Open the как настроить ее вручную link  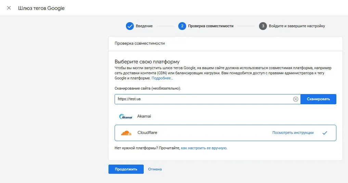click(204, 148)
